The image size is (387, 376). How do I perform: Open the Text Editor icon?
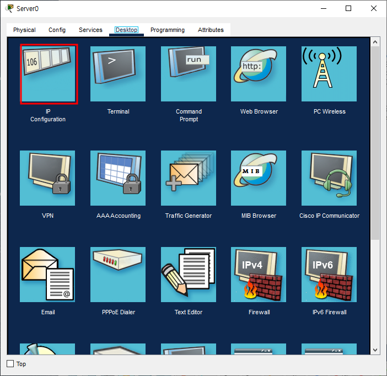189,275
